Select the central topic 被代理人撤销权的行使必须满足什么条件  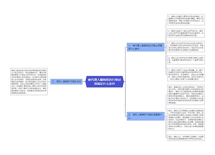point(104,82)
